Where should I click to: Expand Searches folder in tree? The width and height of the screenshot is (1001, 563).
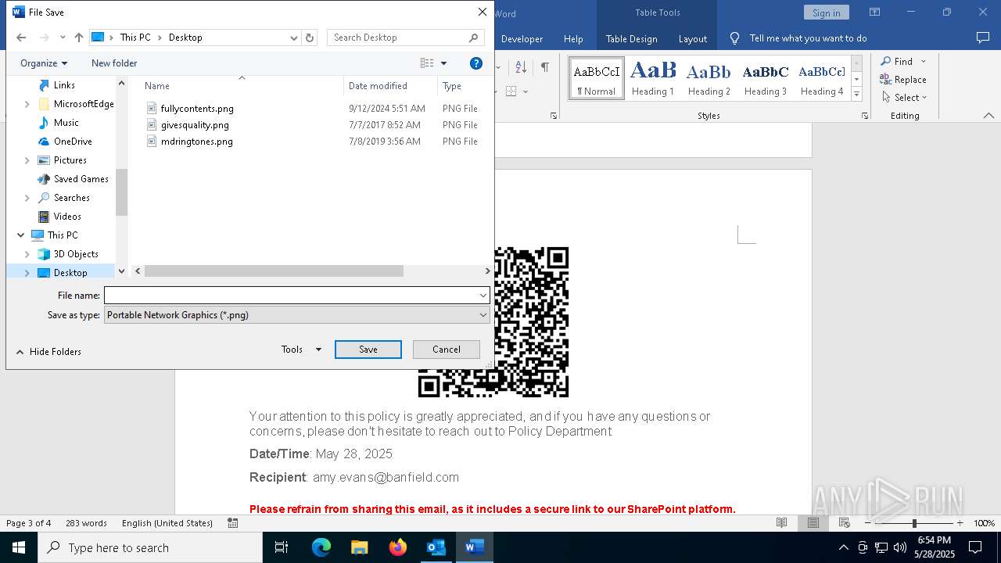tap(27, 198)
